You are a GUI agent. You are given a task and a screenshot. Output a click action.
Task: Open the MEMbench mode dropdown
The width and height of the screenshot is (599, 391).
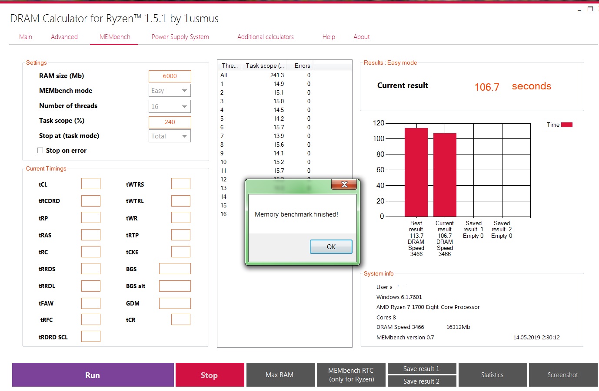coord(170,91)
